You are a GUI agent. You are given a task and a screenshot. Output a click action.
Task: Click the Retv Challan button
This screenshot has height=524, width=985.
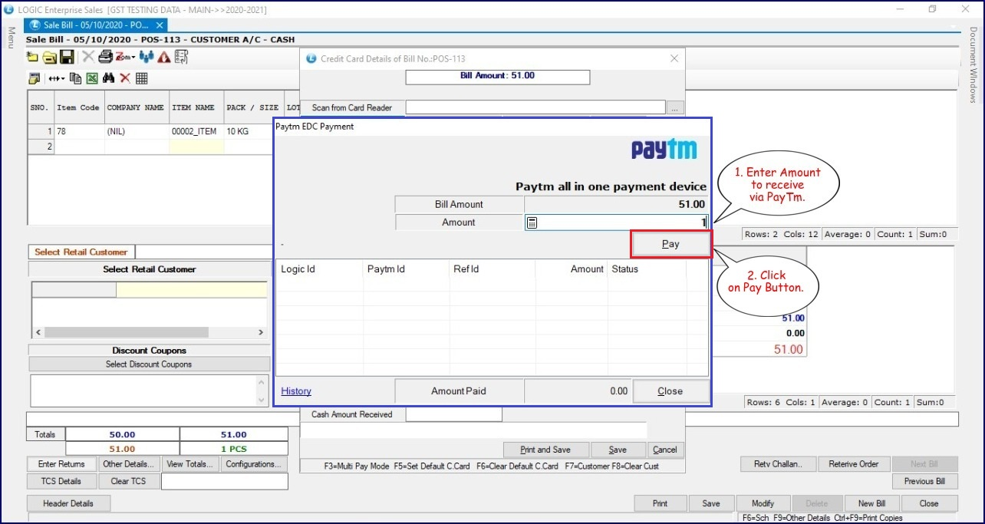[778, 464]
